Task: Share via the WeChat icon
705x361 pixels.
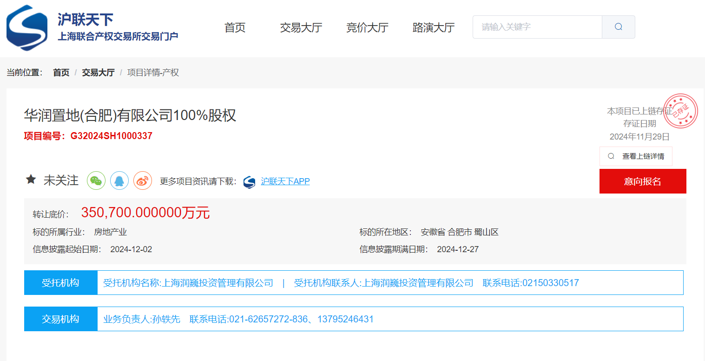Action: pyautogui.click(x=96, y=180)
